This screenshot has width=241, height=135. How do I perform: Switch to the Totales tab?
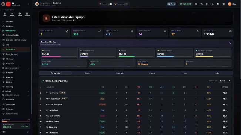[87, 73]
